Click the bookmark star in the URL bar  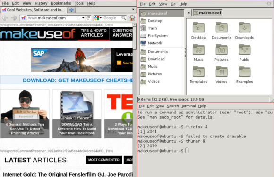[x=78, y=18]
